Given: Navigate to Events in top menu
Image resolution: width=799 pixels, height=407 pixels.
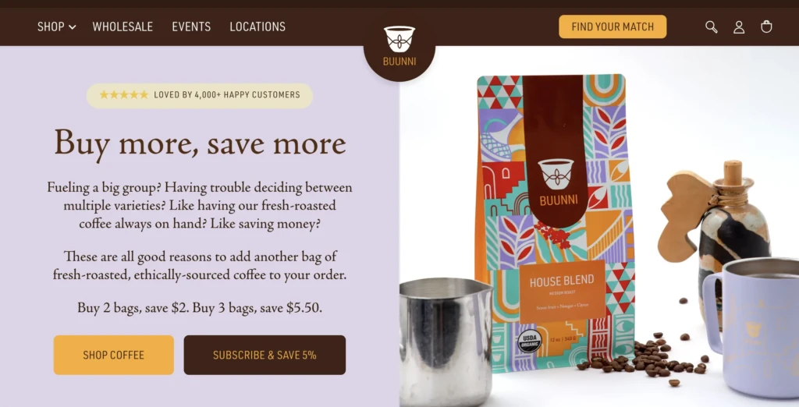Looking at the screenshot, I should click(191, 27).
